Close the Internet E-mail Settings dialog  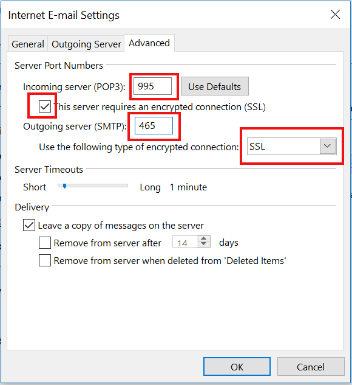[335, 15]
